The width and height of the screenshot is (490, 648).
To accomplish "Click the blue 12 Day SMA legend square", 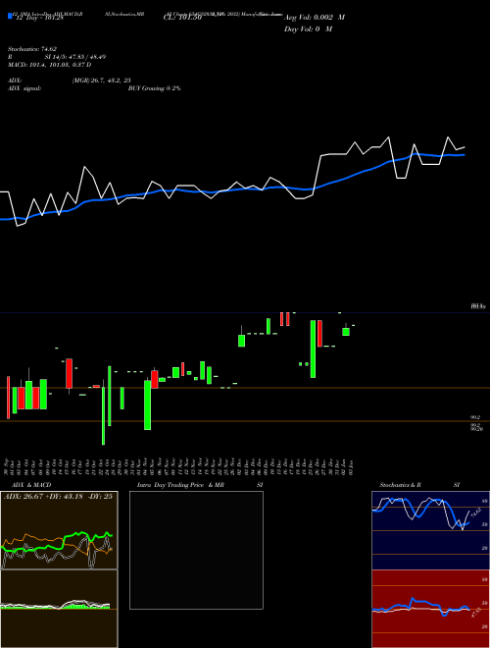I will pyautogui.click(x=10, y=16).
